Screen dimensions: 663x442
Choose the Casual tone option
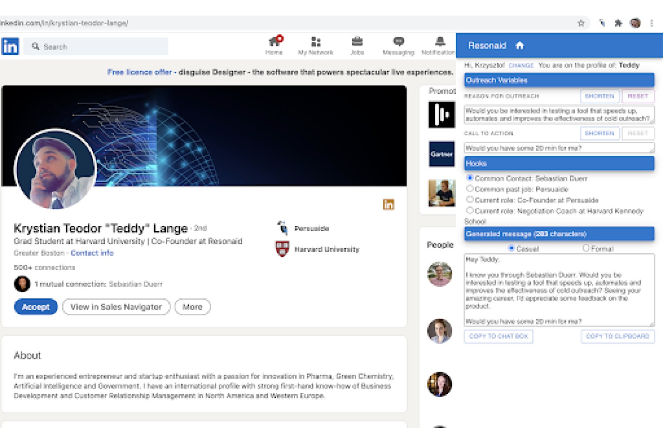click(511, 248)
